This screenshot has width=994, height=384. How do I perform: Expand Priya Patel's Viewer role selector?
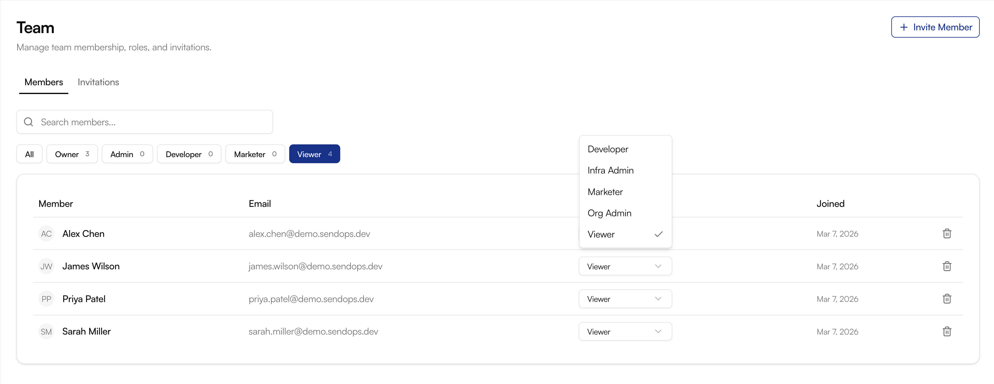625,299
